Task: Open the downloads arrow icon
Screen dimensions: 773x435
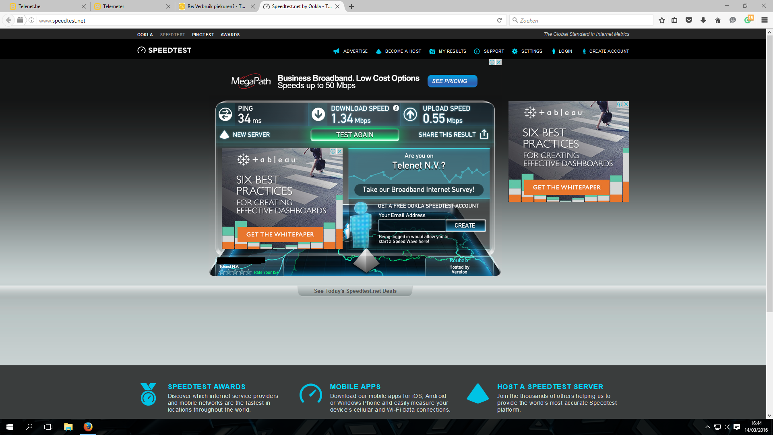Action: click(x=703, y=20)
